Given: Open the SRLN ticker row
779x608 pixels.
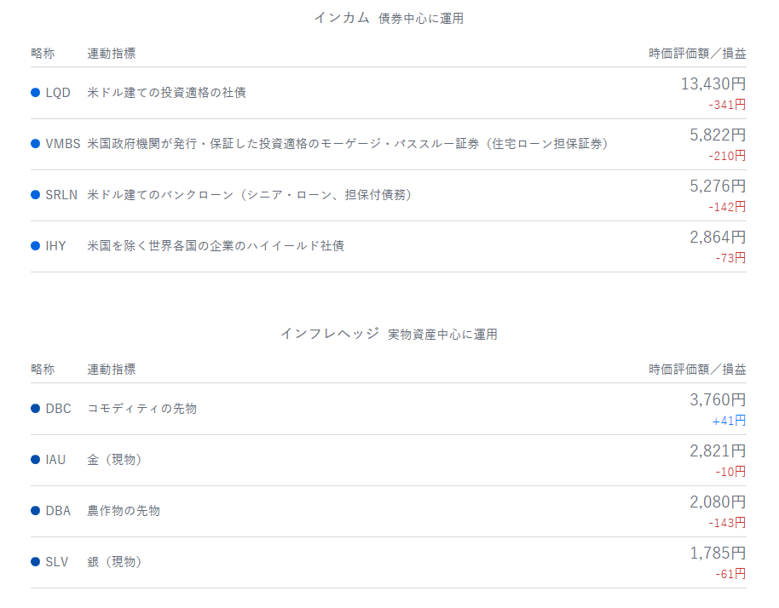Looking at the screenshot, I should (61, 194).
